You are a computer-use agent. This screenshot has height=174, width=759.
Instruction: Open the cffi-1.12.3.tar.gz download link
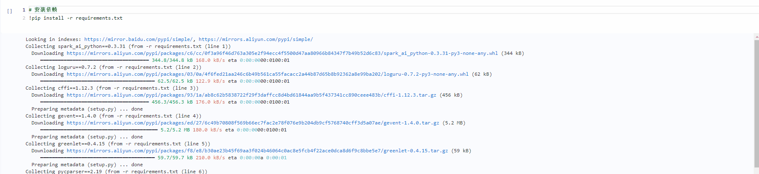[x=251, y=95]
